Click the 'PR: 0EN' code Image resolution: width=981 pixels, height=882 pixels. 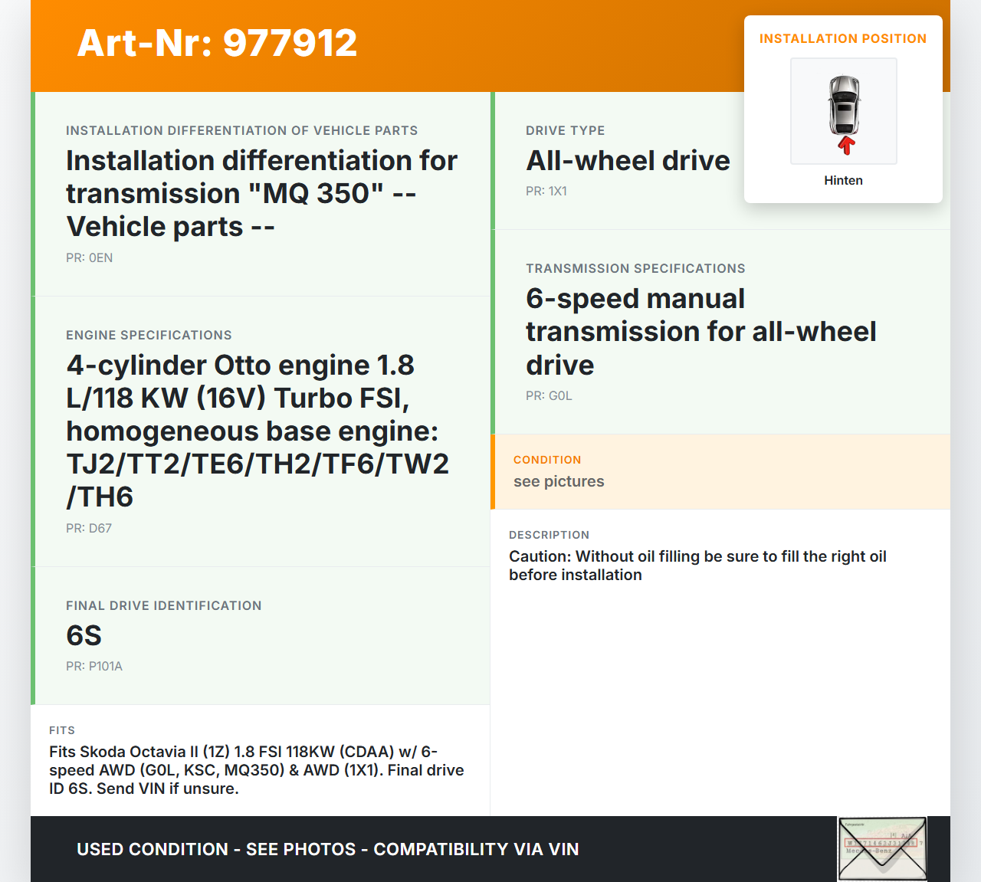pos(89,257)
